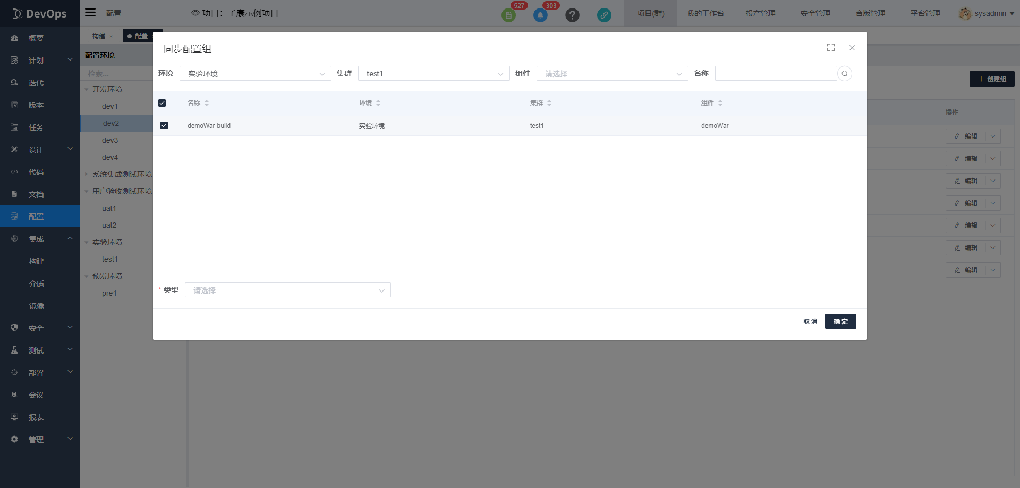This screenshot has width=1020, height=488.
Task: Open 构建 under 集成 in sidebar
Action: point(37,261)
